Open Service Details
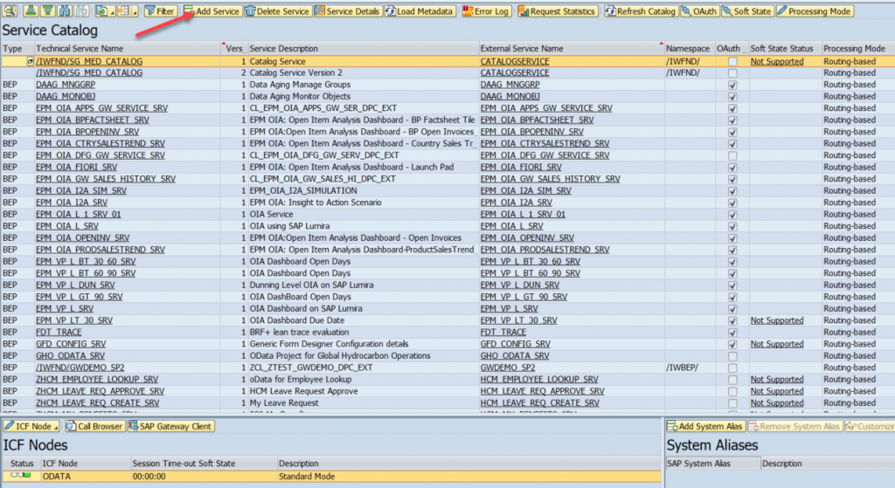Image resolution: width=895 pixels, height=488 pixels. click(x=347, y=10)
